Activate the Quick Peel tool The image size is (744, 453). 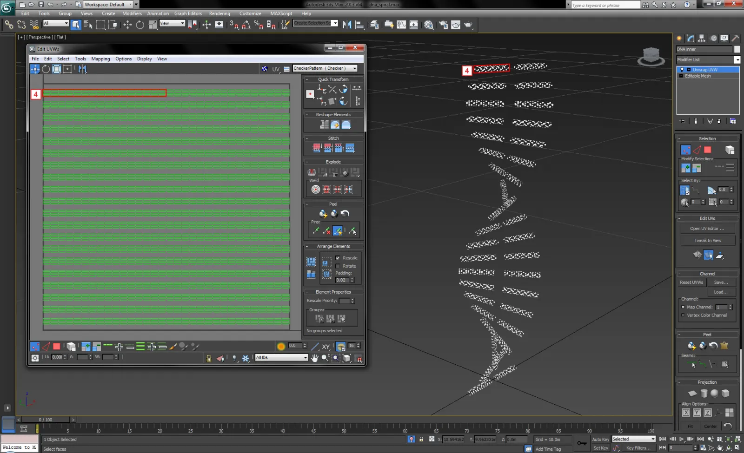pyautogui.click(x=323, y=214)
